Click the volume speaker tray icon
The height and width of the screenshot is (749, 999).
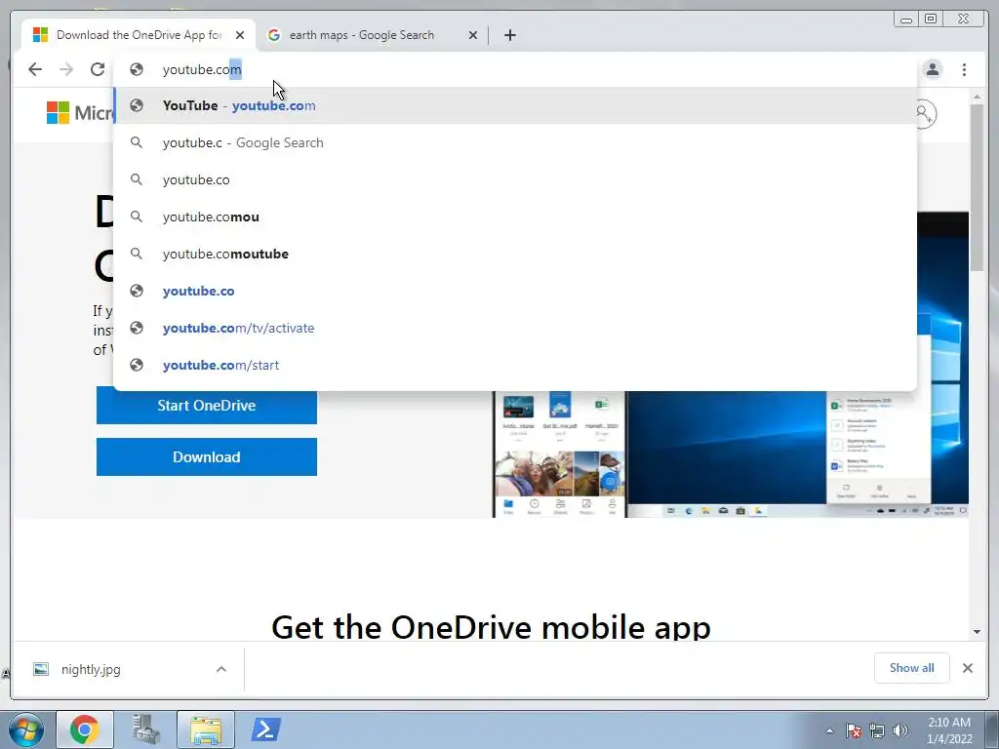pos(900,730)
